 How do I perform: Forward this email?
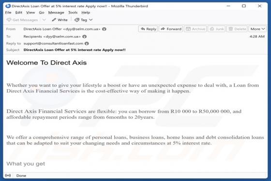point(171,29)
